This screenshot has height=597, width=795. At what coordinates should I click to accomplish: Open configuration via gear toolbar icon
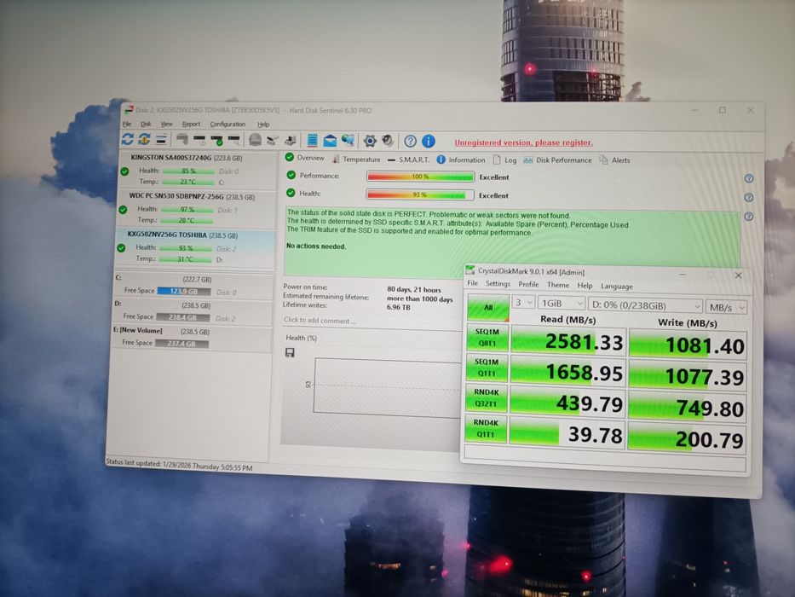click(370, 141)
